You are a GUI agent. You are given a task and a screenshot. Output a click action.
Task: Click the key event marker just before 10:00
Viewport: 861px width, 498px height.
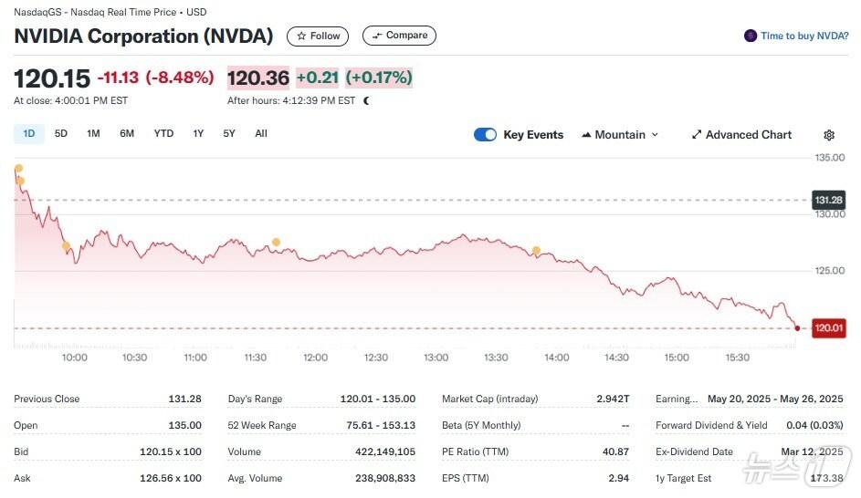coord(66,246)
